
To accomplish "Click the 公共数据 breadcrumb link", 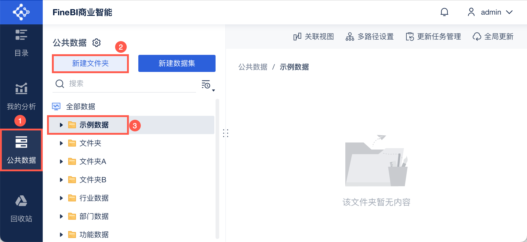I will click(x=253, y=67).
